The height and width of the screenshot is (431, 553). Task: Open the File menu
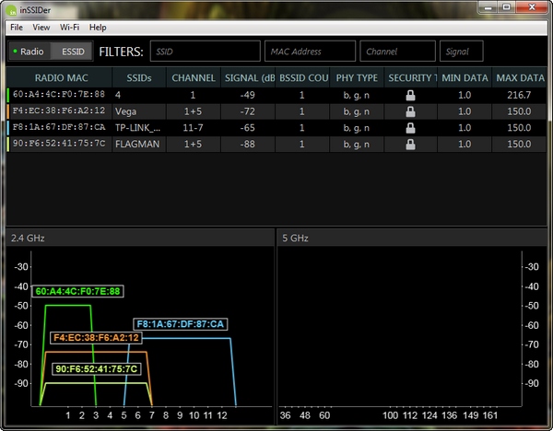pyautogui.click(x=17, y=28)
